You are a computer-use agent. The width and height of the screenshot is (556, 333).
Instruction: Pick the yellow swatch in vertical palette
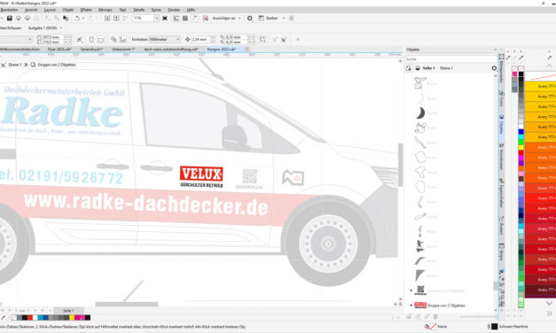coord(521,147)
